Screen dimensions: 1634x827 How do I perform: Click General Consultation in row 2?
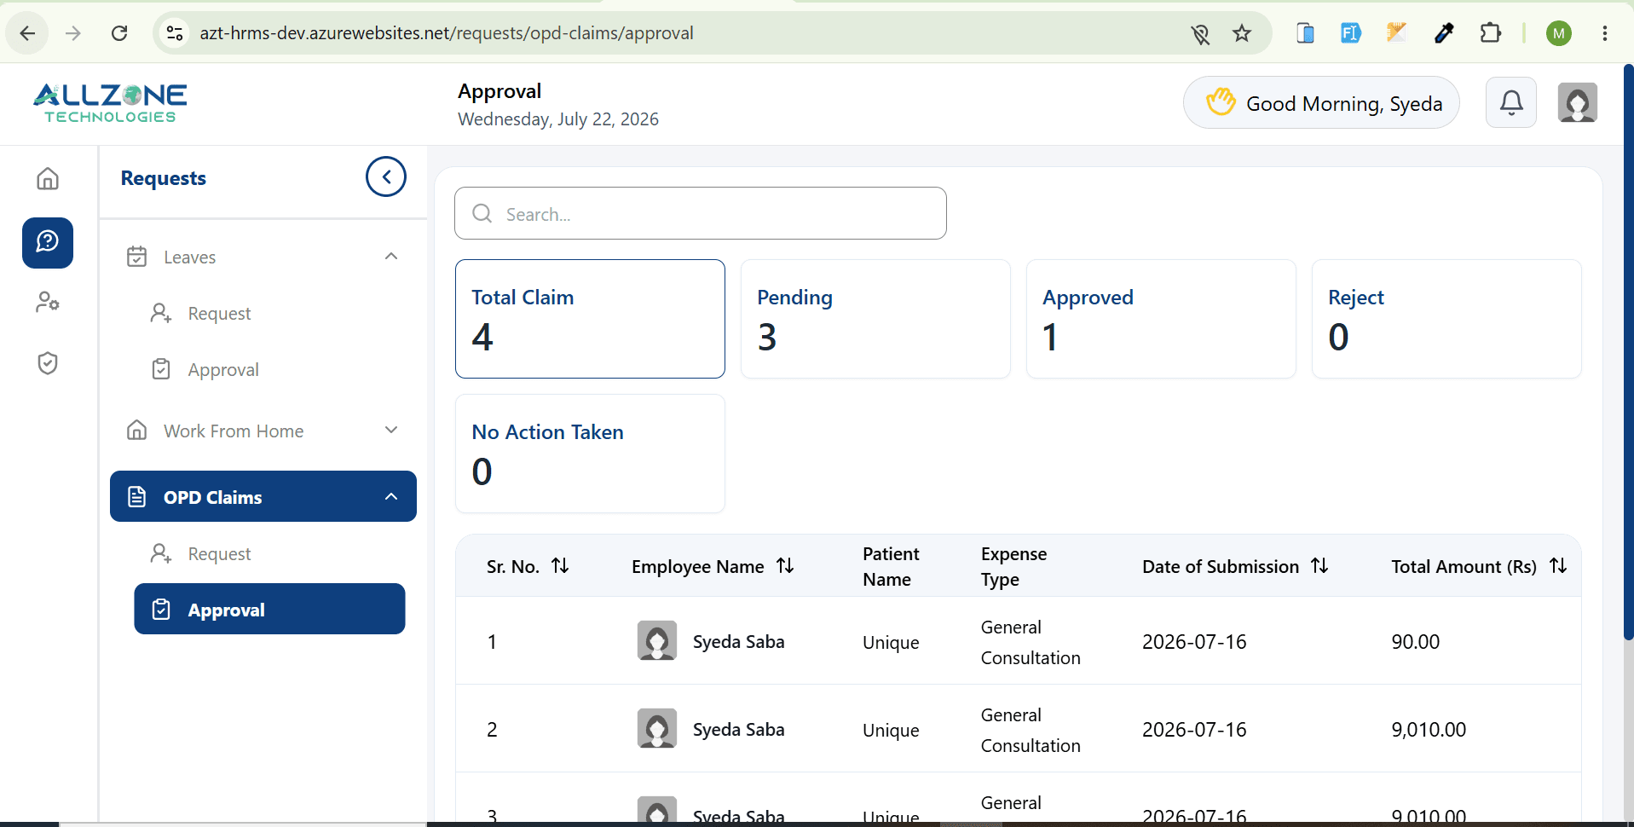click(1031, 730)
